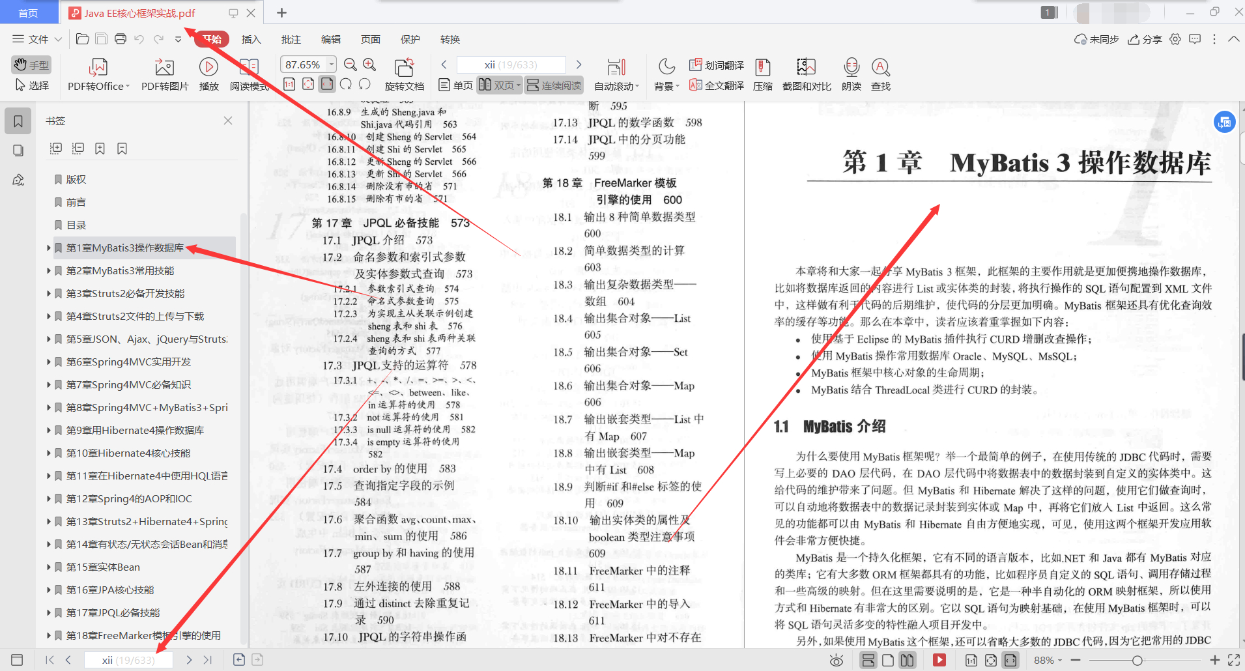Go to previous page using toolbar left chevron
Viewport: 1245px width, 671px height.
444,64
